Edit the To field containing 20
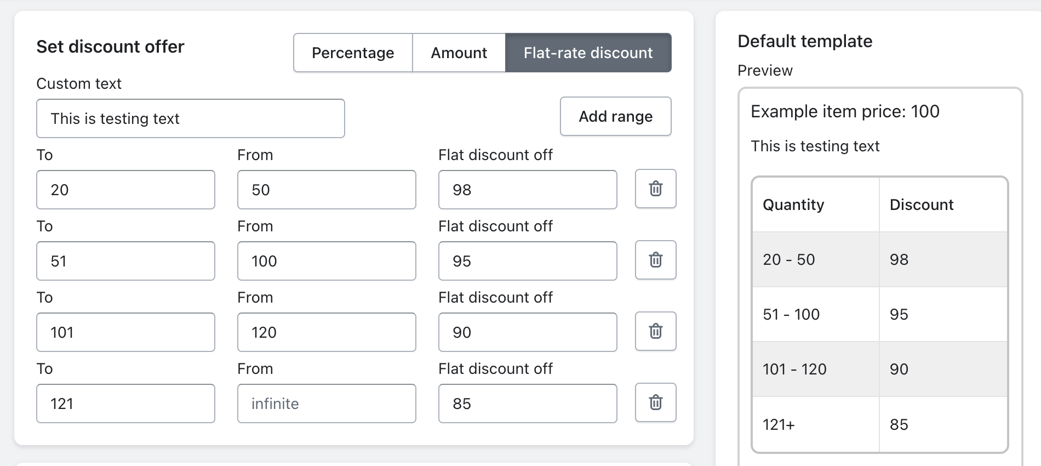The width and height of the screenshot is (1041, 466). click(125, 190)
